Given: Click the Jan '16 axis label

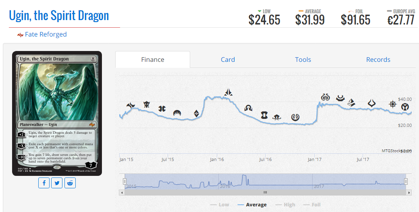Looking at the screenshot, I should [x=217, y=159].
